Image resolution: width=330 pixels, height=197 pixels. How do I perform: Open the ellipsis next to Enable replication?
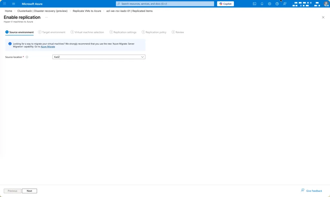click(x=46, y=17)
